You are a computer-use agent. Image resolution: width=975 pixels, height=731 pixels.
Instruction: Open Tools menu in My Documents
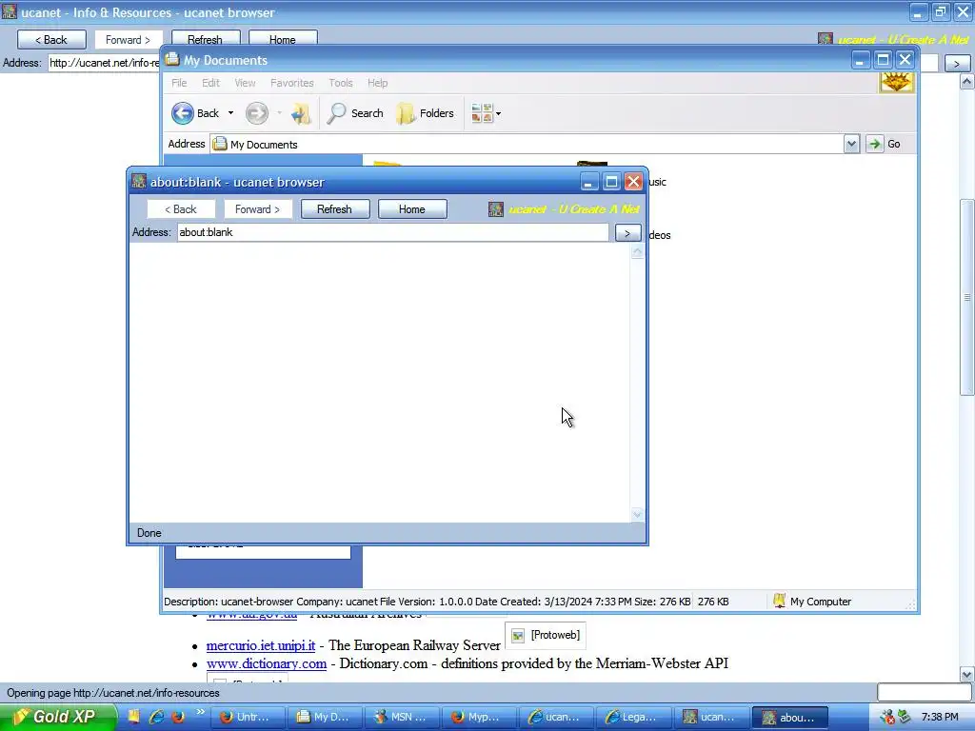pyautogui.click(x=341, y=83)
